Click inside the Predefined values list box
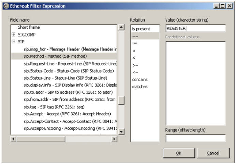Image resolution: width=236 pixels, height=164 pixels. coord(196,83)
